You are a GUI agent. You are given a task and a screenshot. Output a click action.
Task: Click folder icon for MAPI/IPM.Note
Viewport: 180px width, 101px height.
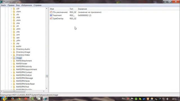click(14, 81)
